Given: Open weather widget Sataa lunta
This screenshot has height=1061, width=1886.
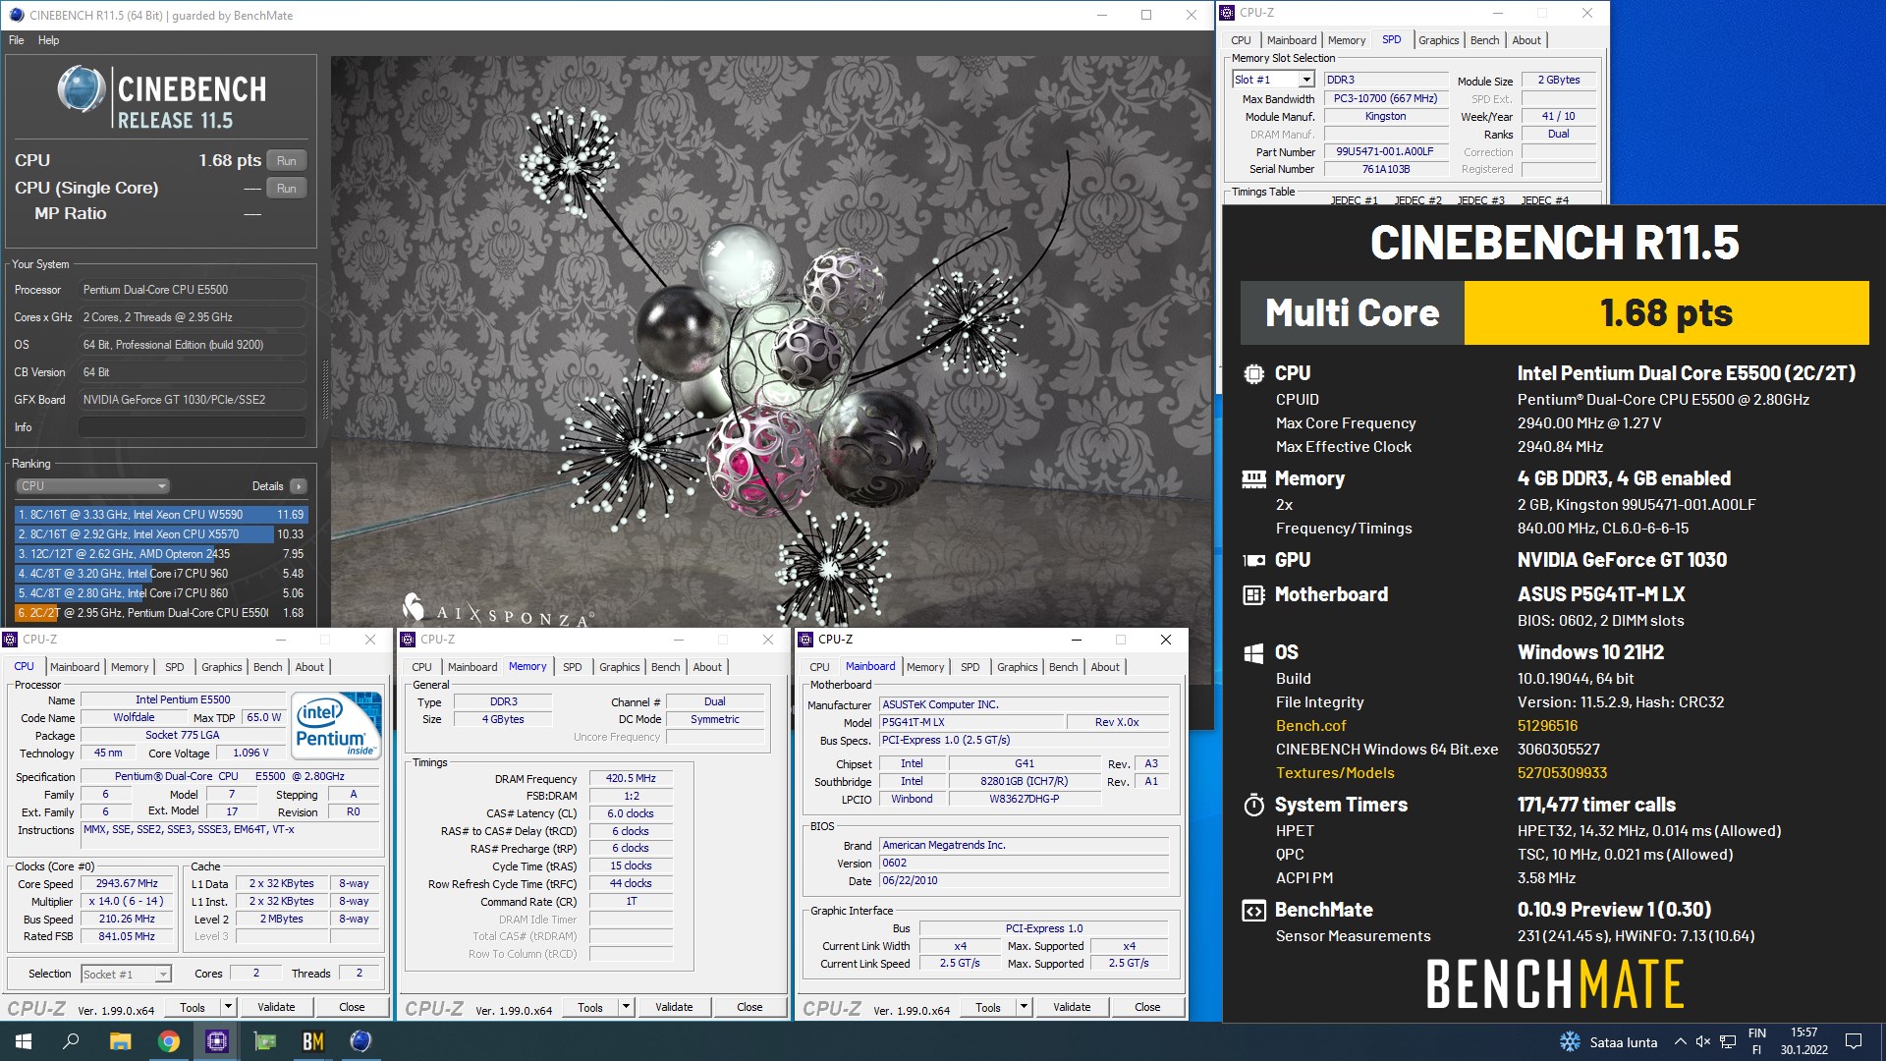Looking at the screenshot, I should click(x=1608, y=1042).
